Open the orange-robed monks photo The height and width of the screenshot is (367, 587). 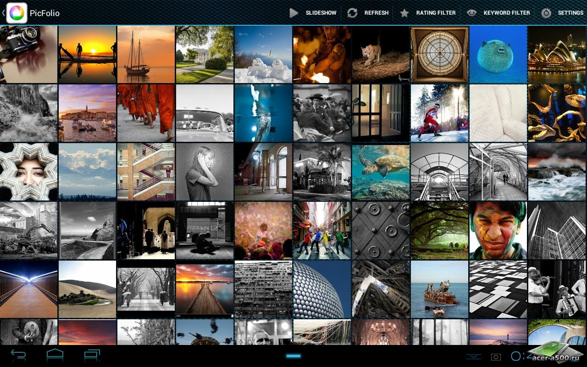coord(146,113)
